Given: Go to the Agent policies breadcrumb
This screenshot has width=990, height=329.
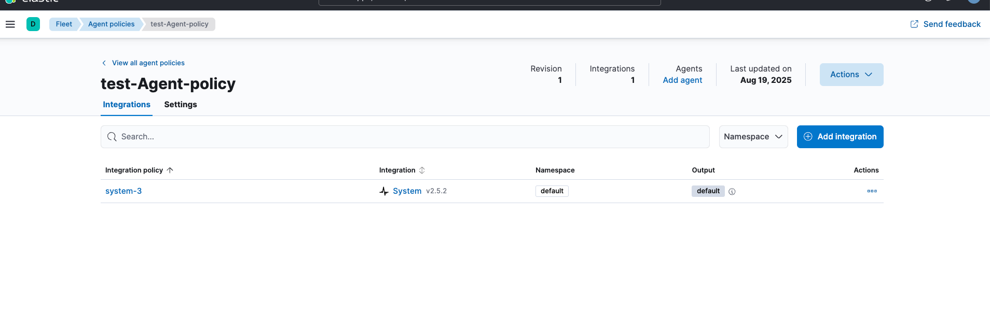Looking at the screenshot, I should point(111,24).
